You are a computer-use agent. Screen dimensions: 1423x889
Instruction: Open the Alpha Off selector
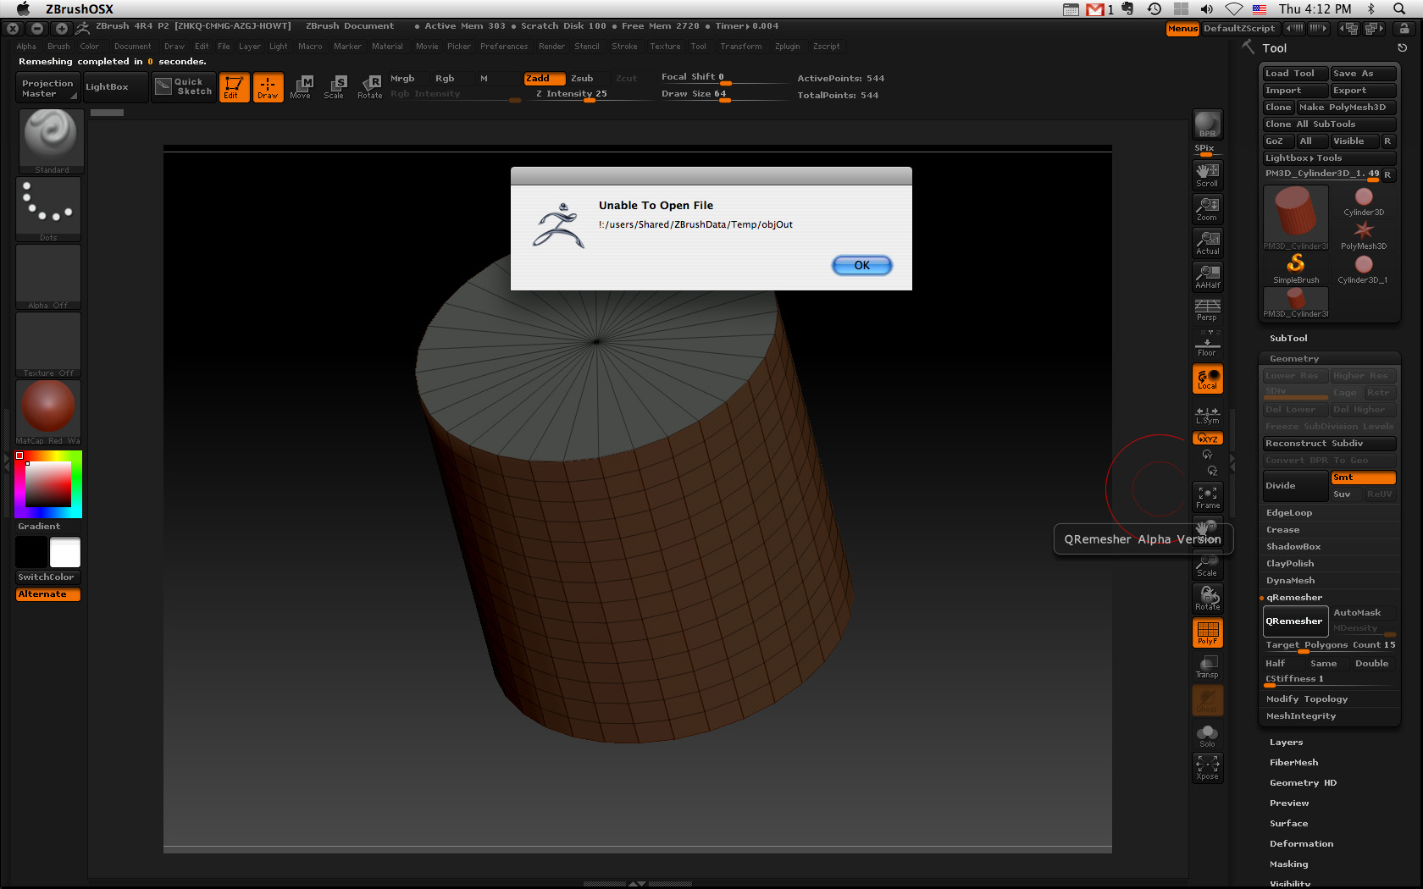tap(48, 277)
